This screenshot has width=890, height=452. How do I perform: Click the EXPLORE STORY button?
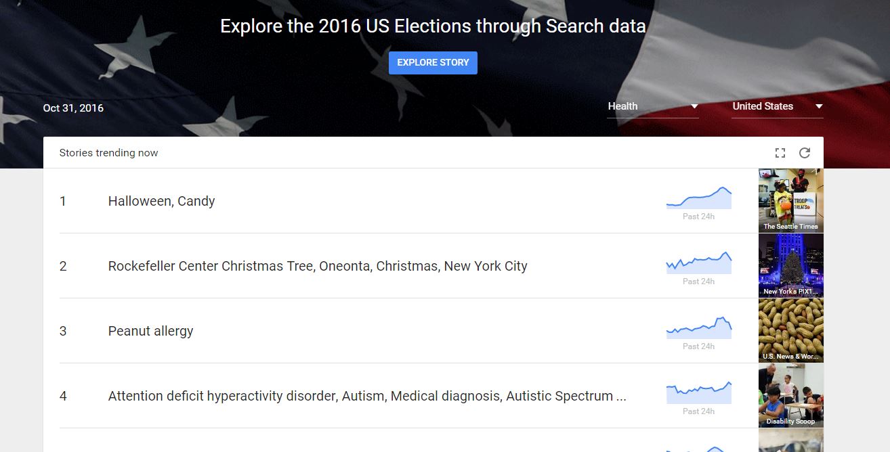[x=433, y=63]
